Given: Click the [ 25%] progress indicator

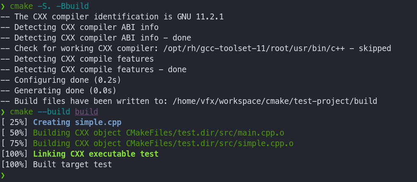Looking at the screenshot, I should [x=14, y=122].
